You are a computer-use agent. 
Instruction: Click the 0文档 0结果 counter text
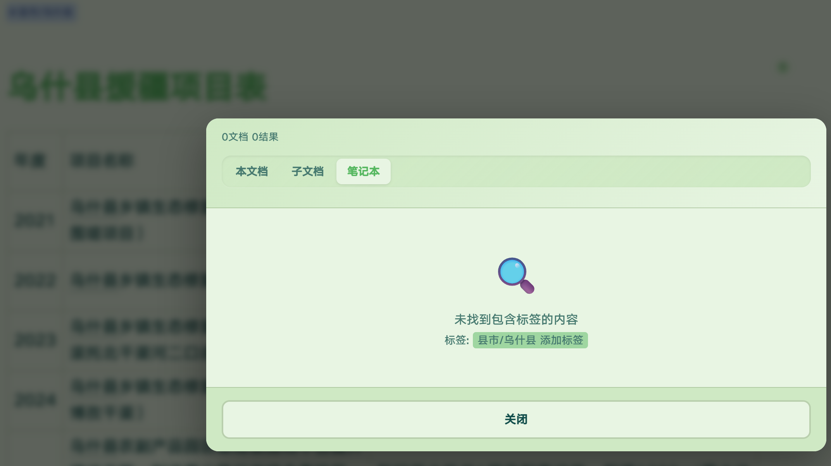(x=250, y=137)
